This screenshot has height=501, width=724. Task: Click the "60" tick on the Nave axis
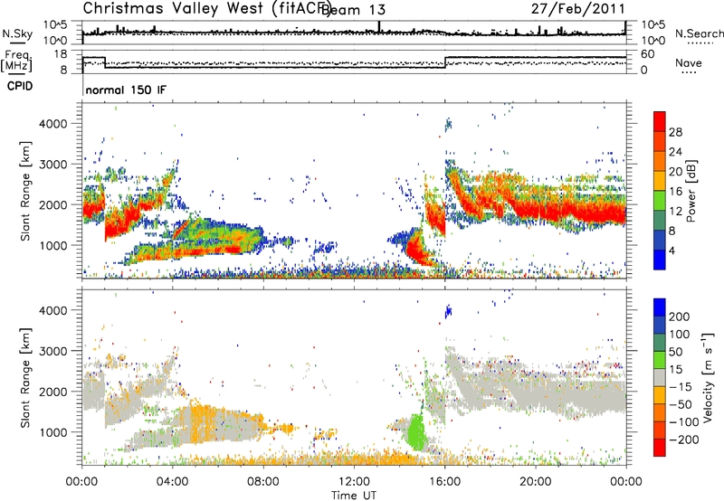coord(648,54)
